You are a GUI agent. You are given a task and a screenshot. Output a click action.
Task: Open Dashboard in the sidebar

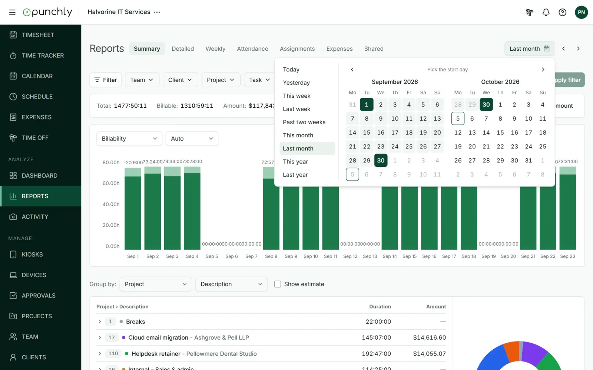(x=41, y=175)
